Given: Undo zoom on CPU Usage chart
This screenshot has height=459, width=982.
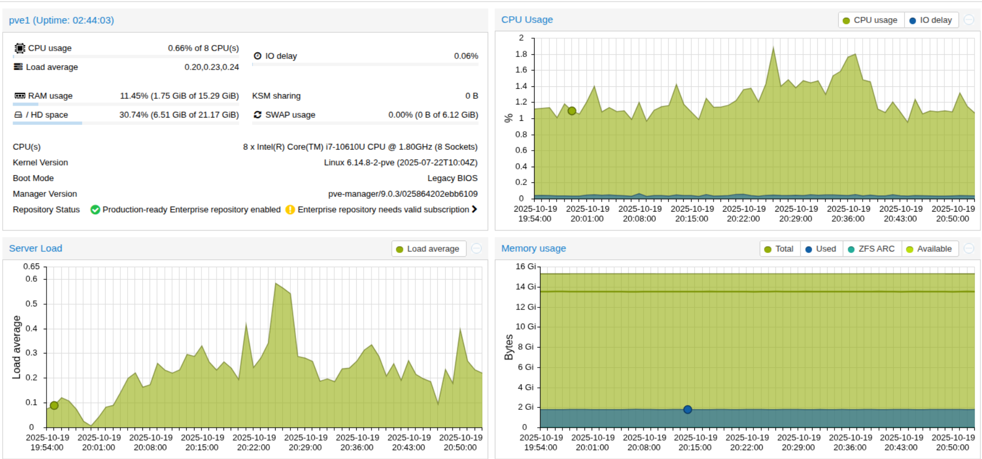Looking at the screenshot, I should pos(969,20).
